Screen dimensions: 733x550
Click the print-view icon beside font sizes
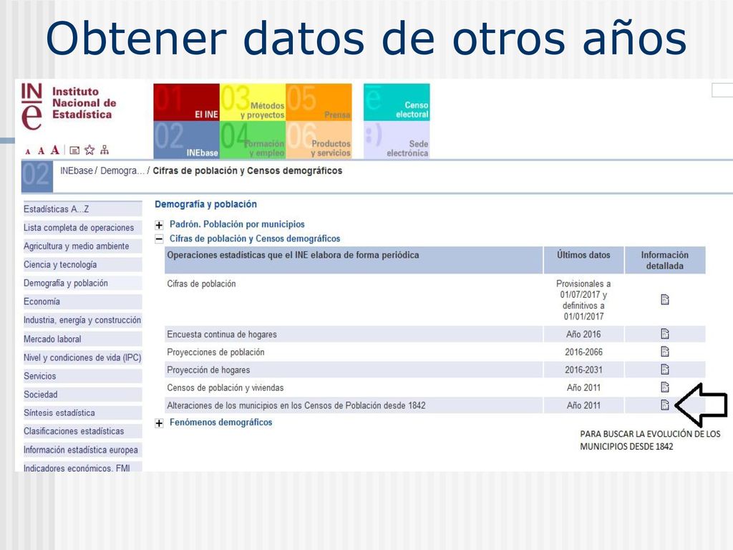74,150
